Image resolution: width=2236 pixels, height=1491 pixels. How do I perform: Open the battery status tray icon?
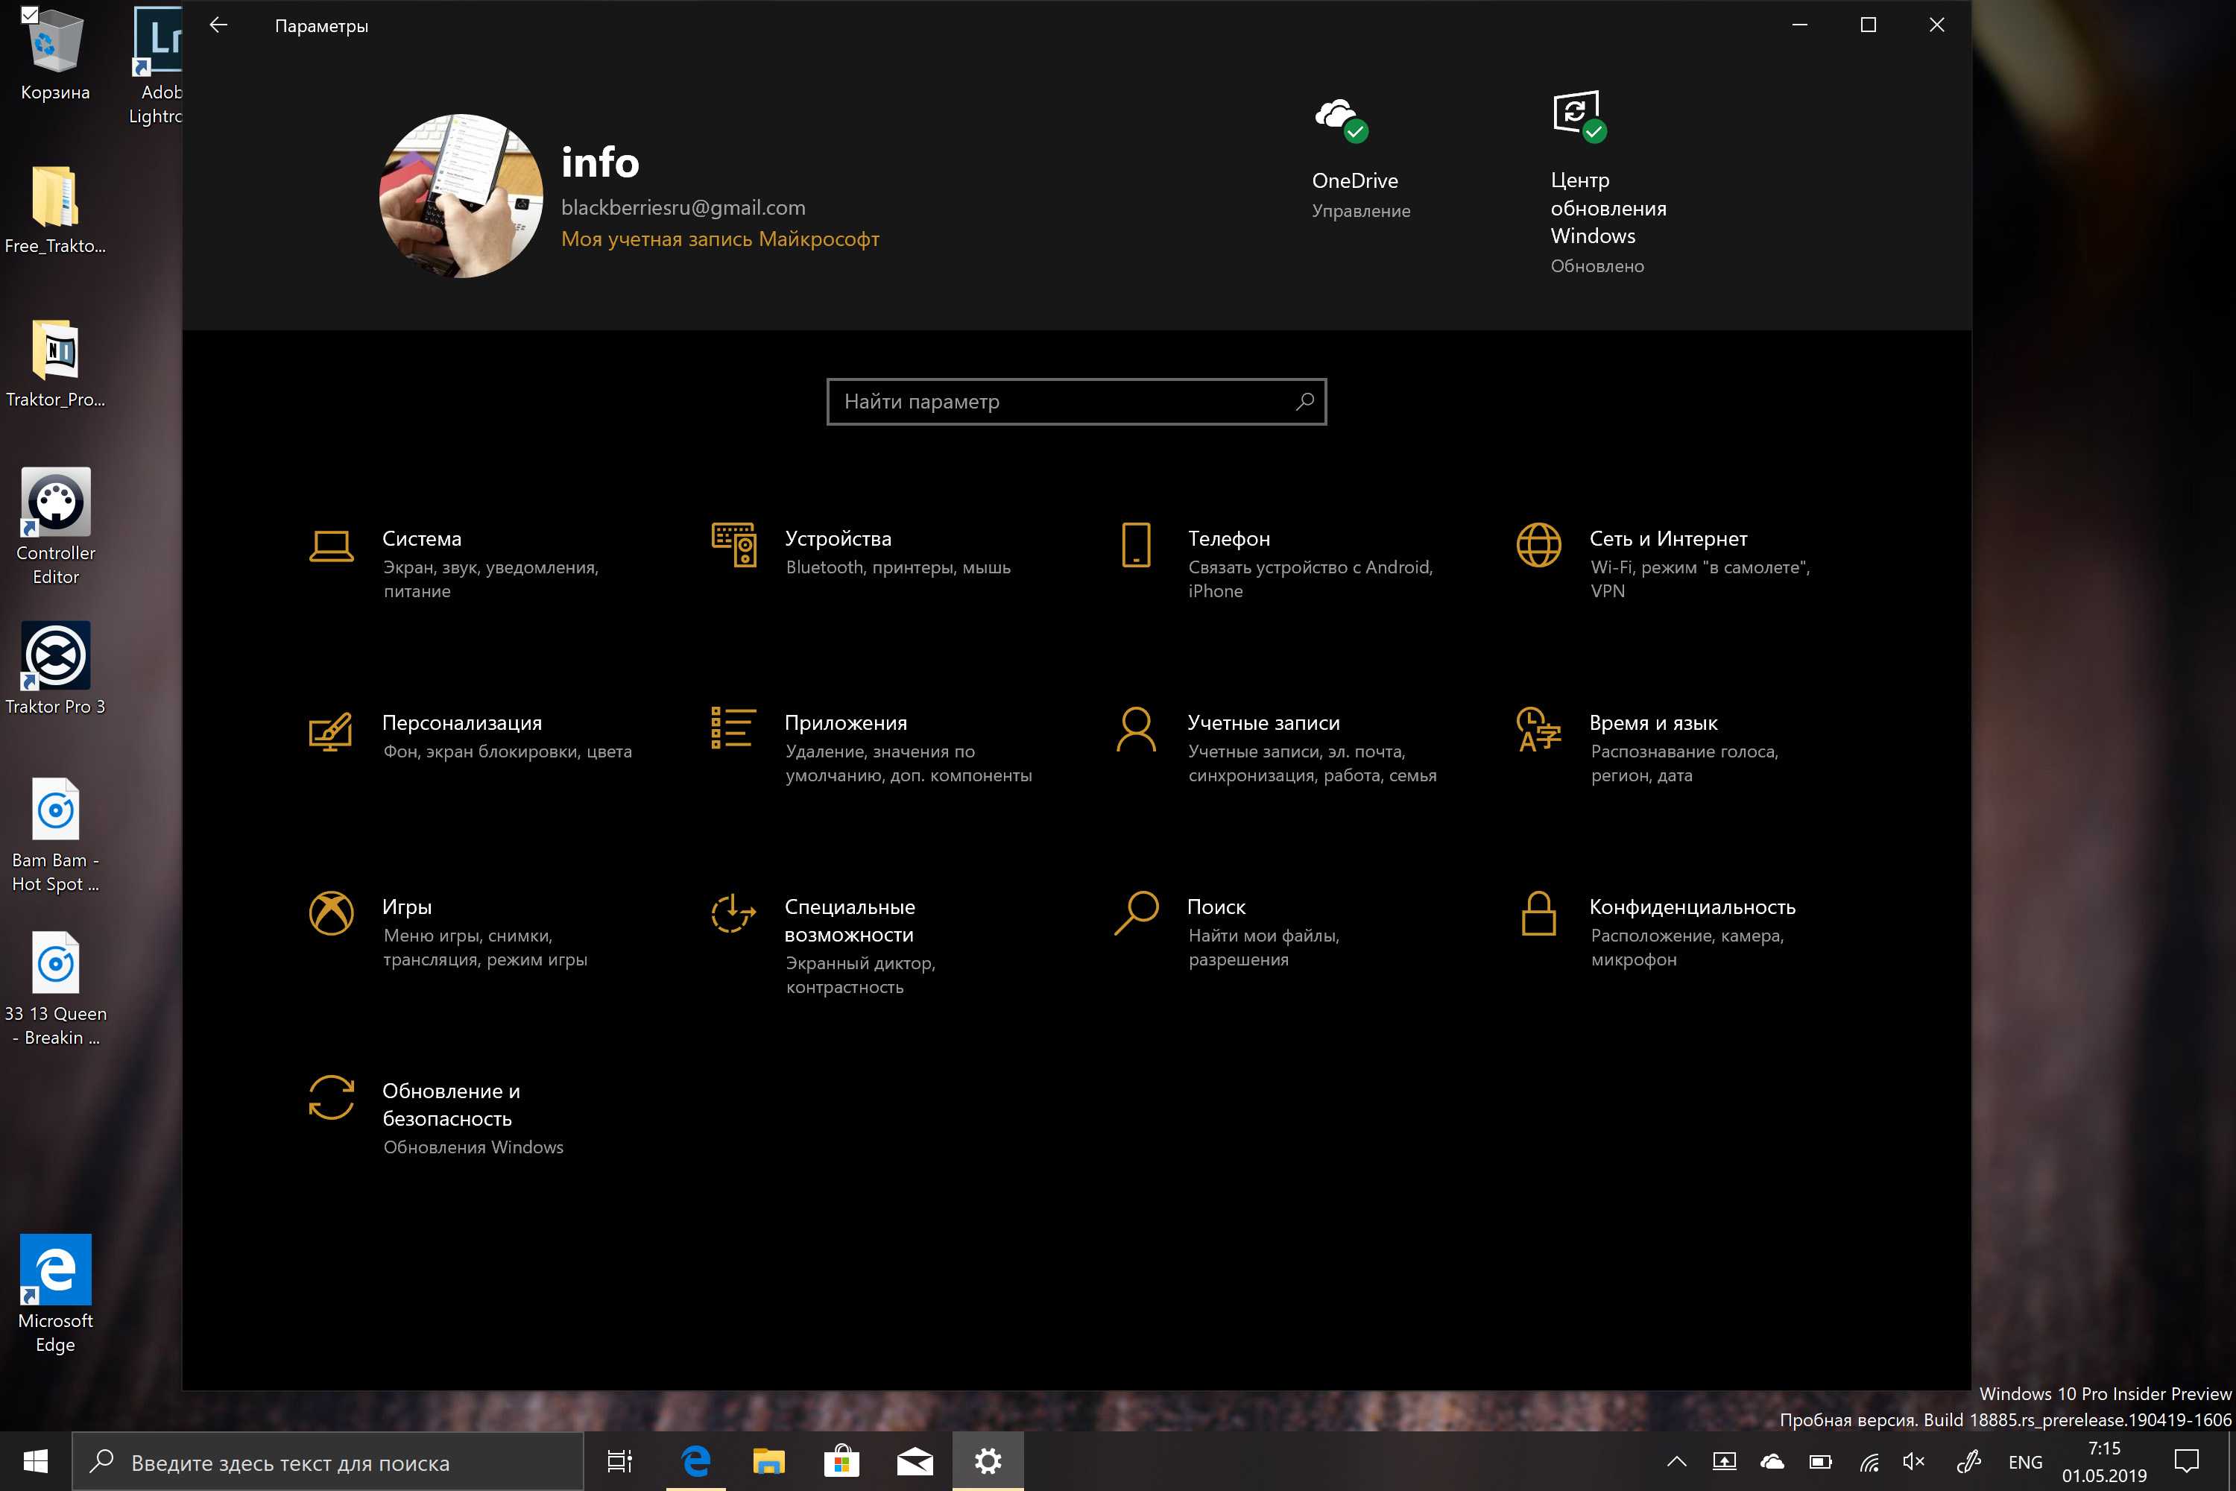click(1819, 1461)
